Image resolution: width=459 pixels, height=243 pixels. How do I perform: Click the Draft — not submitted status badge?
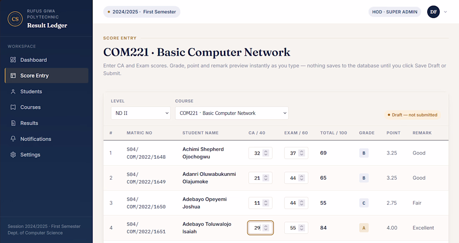[412, 115]
